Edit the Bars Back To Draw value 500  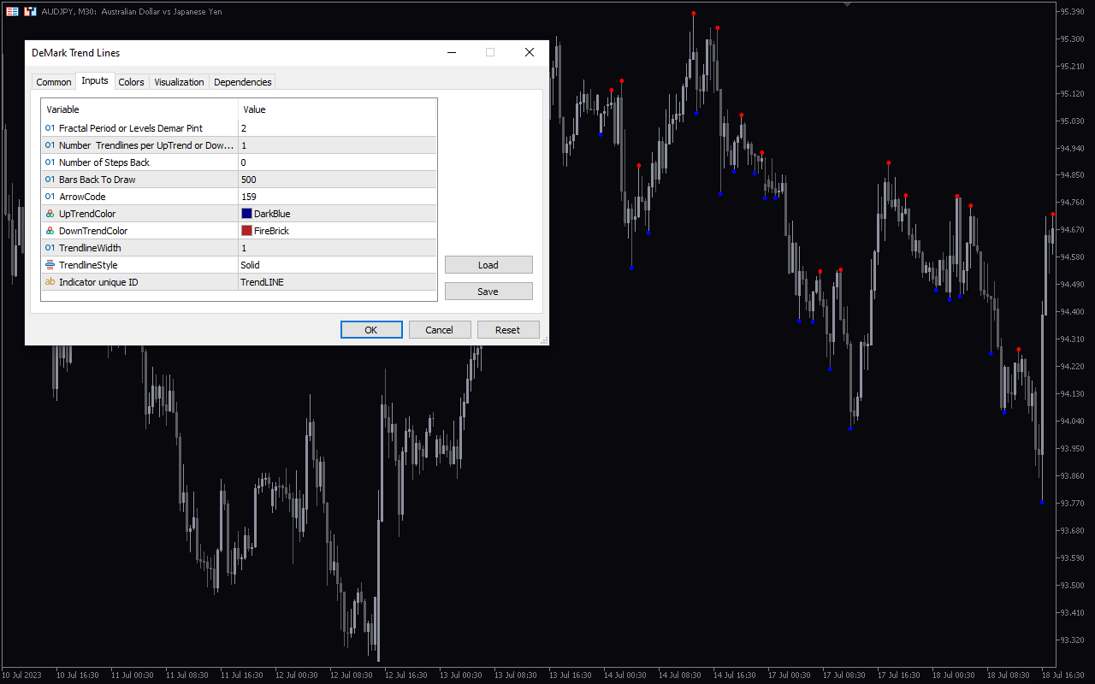click(x=337, y=180)
